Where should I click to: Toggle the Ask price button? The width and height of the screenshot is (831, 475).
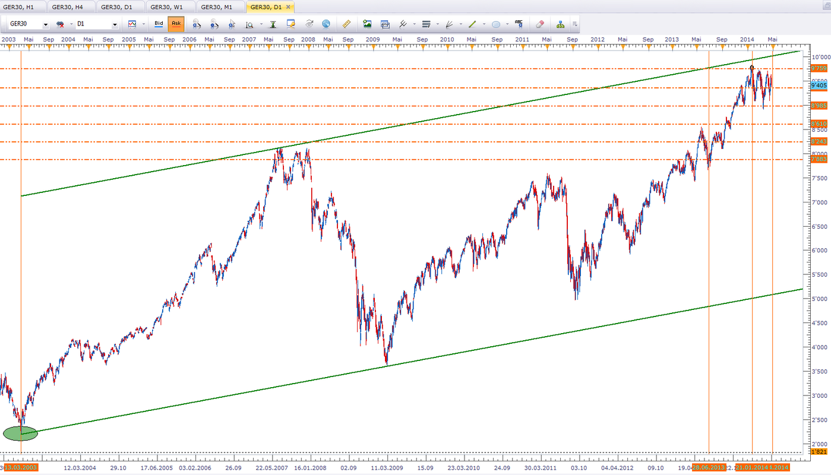[176, 24]
